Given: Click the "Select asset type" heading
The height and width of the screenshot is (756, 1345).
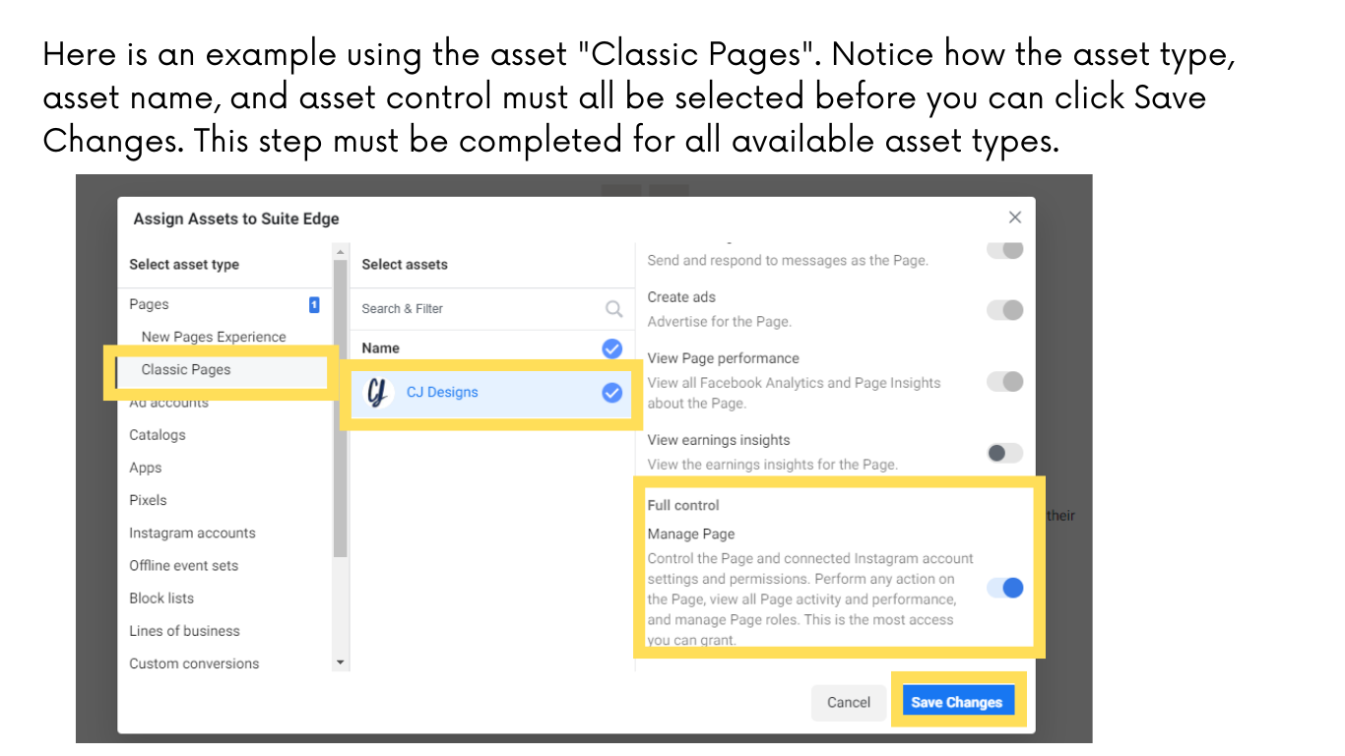Looking at the screenshot, I should point(184,265).
